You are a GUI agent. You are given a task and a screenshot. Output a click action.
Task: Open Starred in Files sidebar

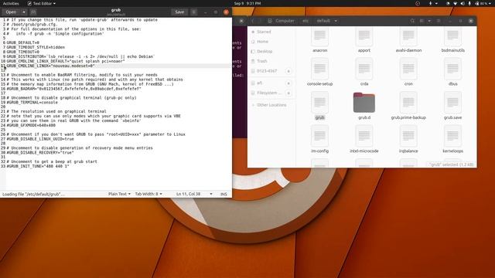(271, 32)
